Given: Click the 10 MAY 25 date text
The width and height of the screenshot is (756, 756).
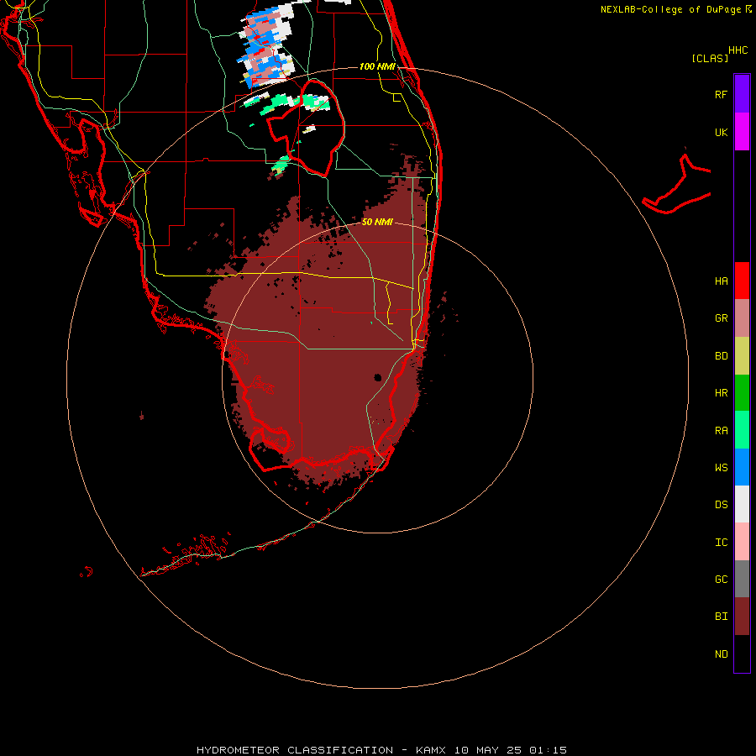Looking at the screenshot, I should pyautogui.click(x=488, y=750).
